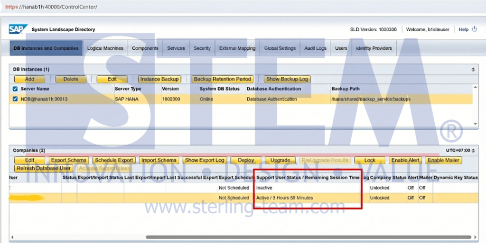Switch to the Logical Machines tab
486x243 pixels.
(105, 48)
